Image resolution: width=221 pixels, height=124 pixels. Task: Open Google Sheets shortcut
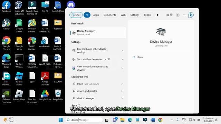point(19,25)
